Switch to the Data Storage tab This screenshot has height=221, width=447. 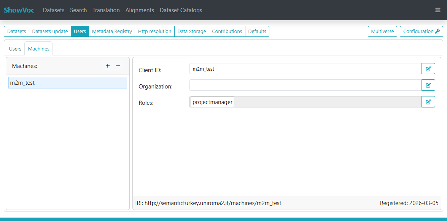click(x=192, y=31)
